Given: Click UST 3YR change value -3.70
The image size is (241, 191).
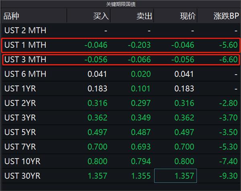Looking at the screenshot, I should point(229,118).
